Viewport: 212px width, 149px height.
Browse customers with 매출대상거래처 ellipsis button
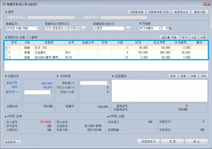coord(83,28)
